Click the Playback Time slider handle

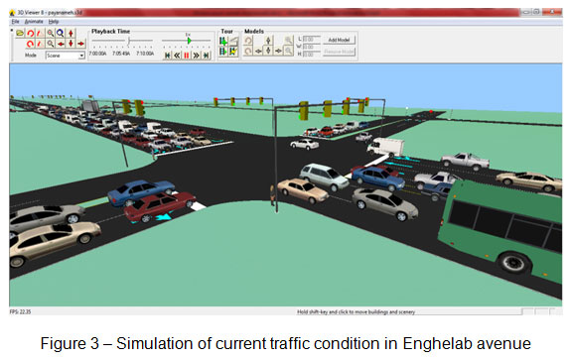coord(129,41)
